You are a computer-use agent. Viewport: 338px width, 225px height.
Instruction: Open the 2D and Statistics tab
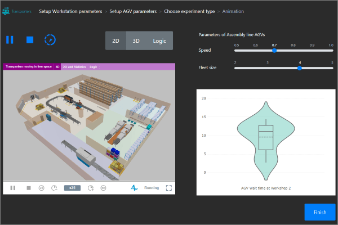[x=74, y=66]
